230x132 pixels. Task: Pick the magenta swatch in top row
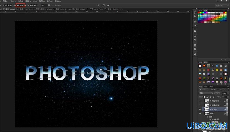click(x=207, y=13)
